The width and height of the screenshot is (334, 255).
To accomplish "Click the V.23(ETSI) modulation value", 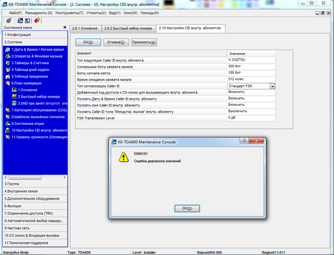I will (251, 60).
